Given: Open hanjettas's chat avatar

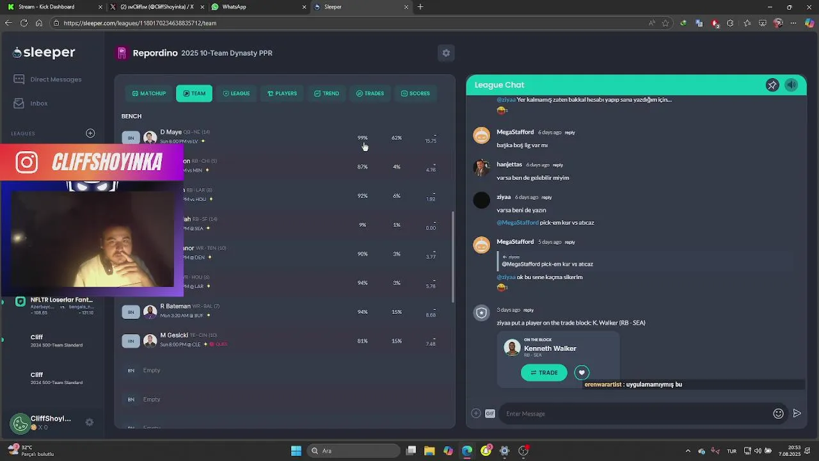Looking at the screenshot, I should point(481,168).
